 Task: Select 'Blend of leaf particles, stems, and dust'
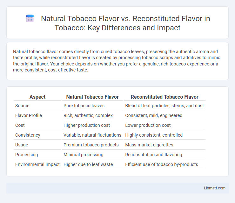pyautogui.click(x=164, y=106)
